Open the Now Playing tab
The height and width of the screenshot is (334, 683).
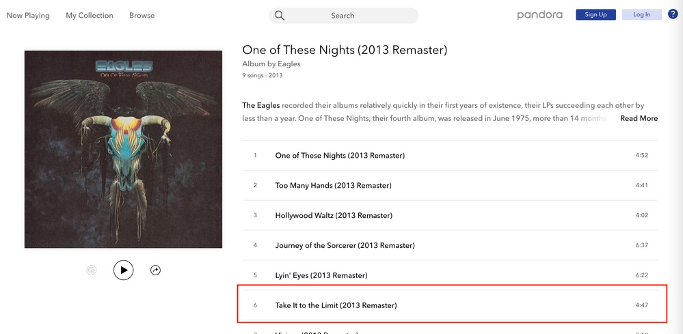click(28, 15)
